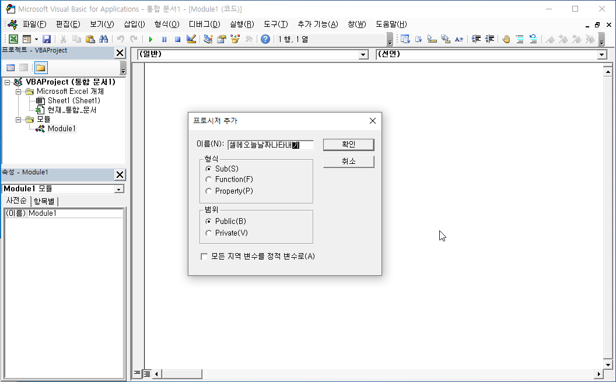The height and width of the screenshot is (382, 616).
Task: Enable the static local variables checkbox
Action: pos(204,256)
